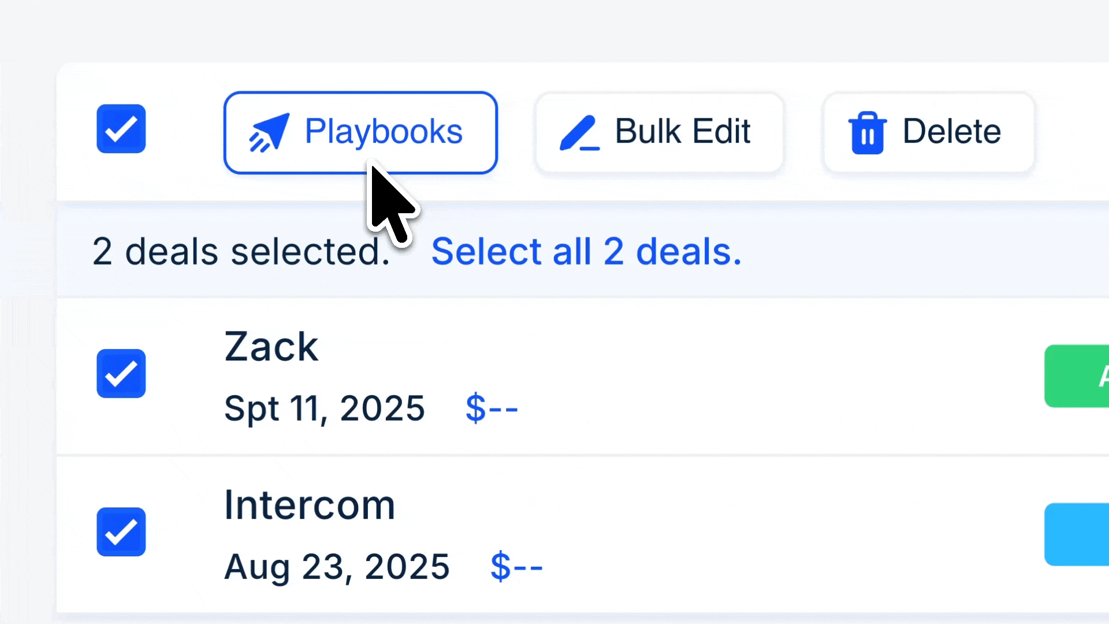Edit the $-- amount for Intercom
Image resolution: width=1109 pixels, height=624 pixels.
516,566
